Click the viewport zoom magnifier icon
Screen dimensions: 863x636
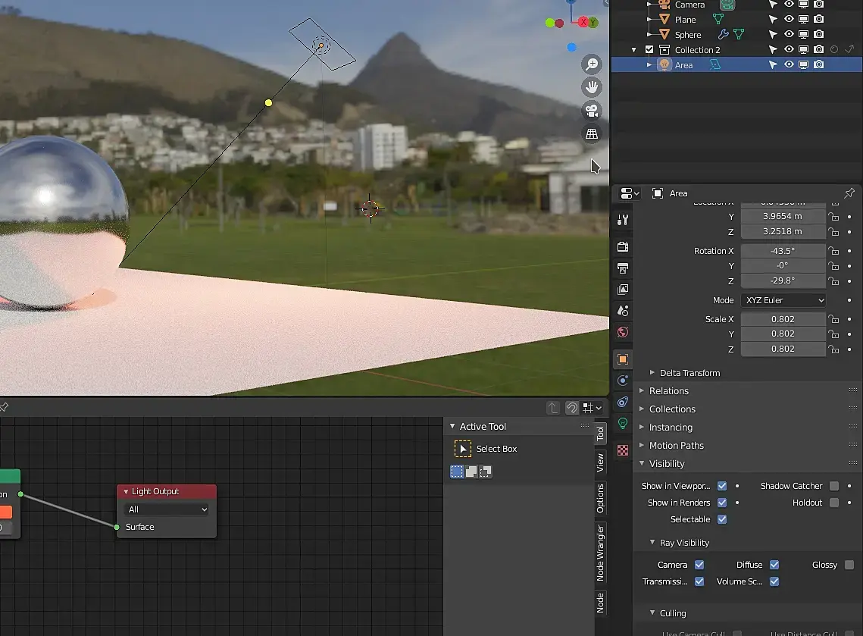(592, 64)
